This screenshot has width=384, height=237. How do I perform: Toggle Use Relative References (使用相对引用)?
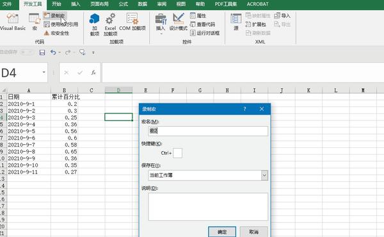click(x=61, y=24)
